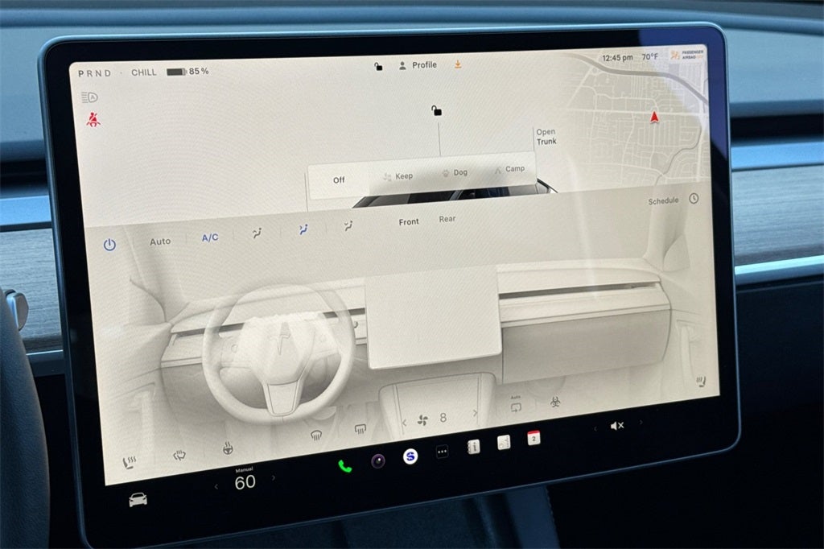The height and width of the screenshot is (549, 824).
Task: Mute audio with the speaker icon
Action: point(617,426)
